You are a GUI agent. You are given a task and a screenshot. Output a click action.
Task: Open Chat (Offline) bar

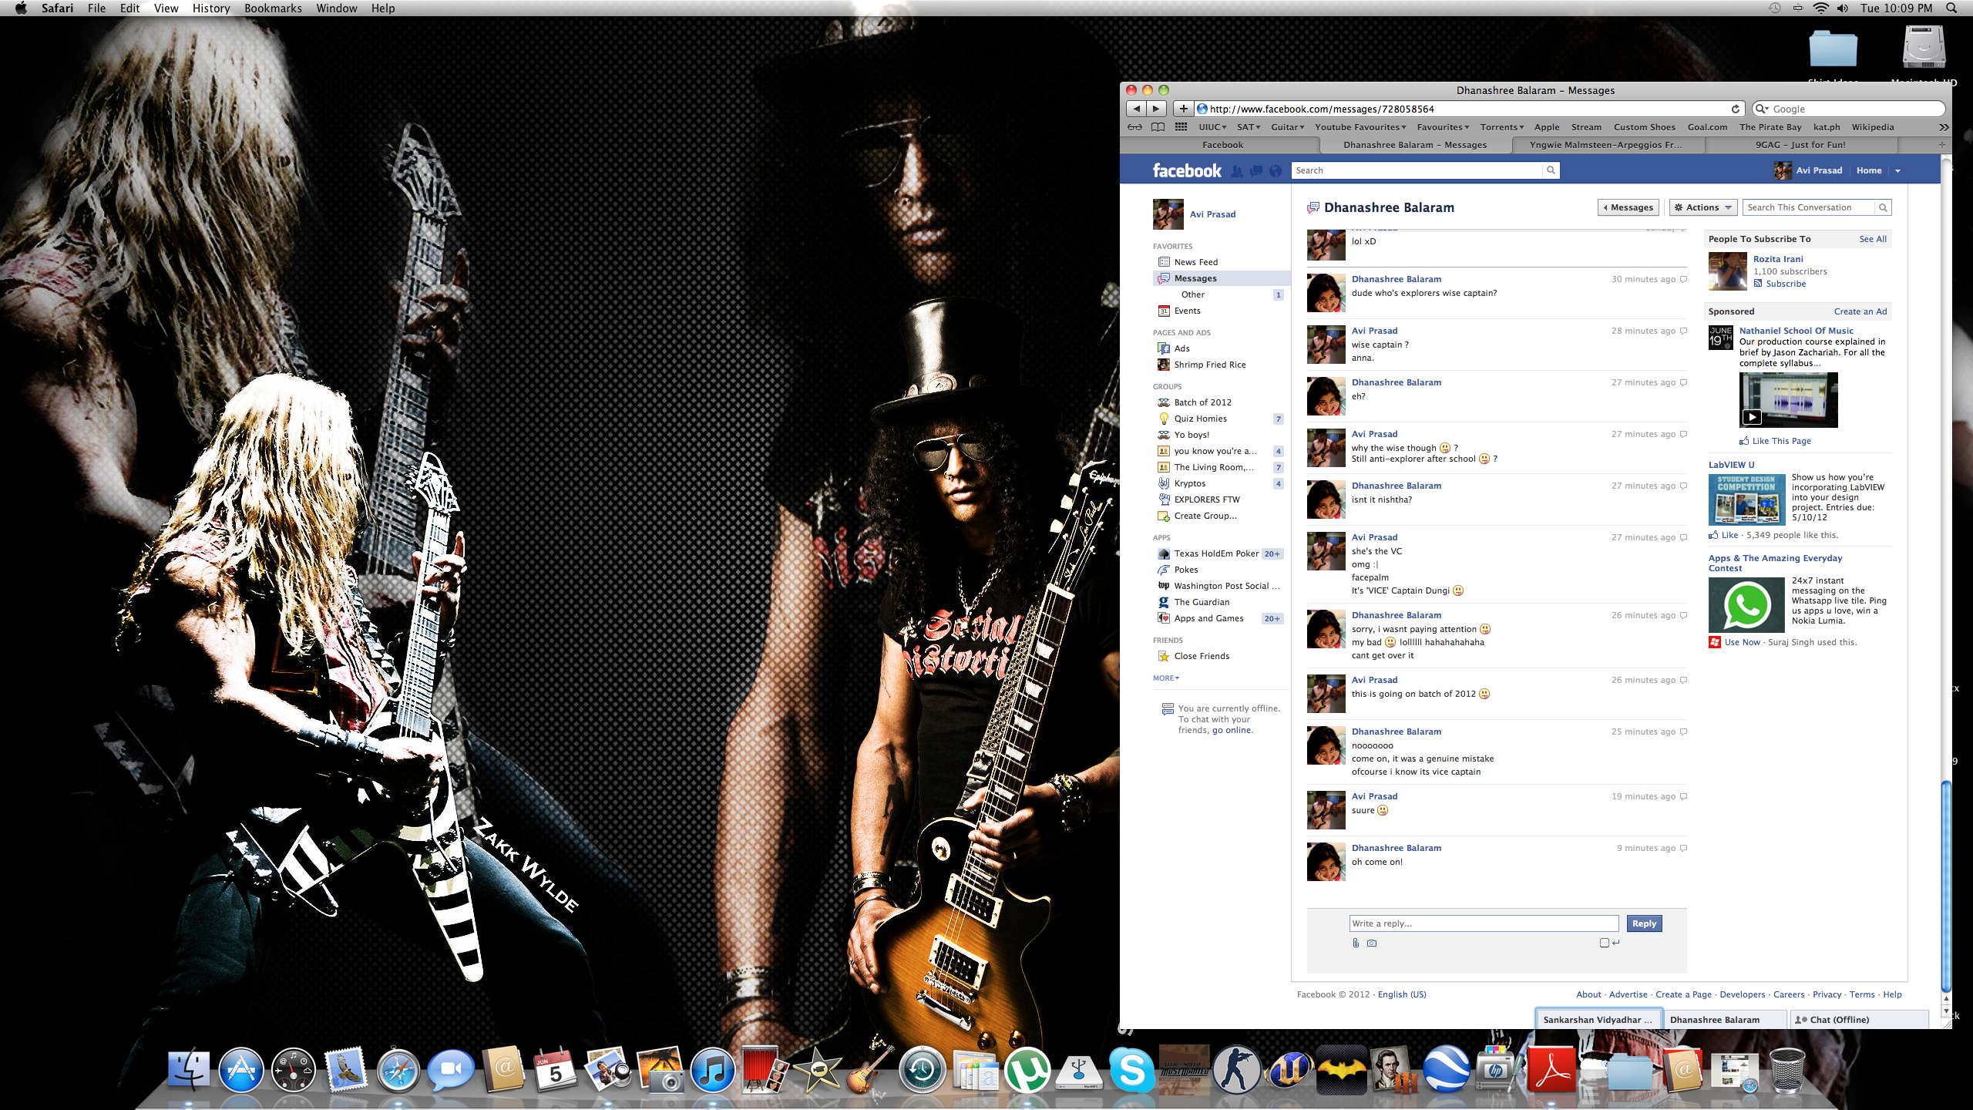point(1859,1019)
